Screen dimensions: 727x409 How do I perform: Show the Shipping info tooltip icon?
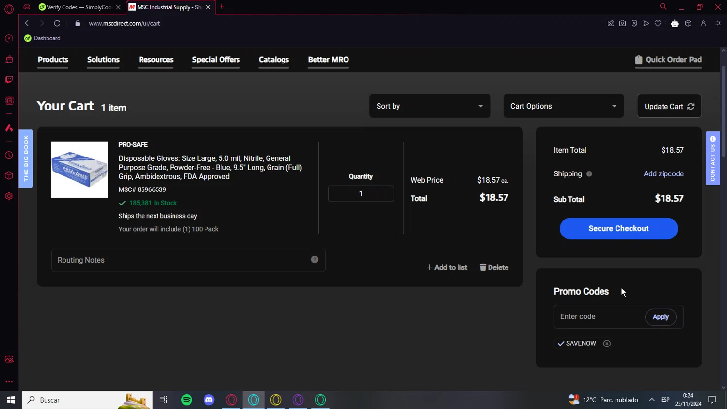[589, 174]
